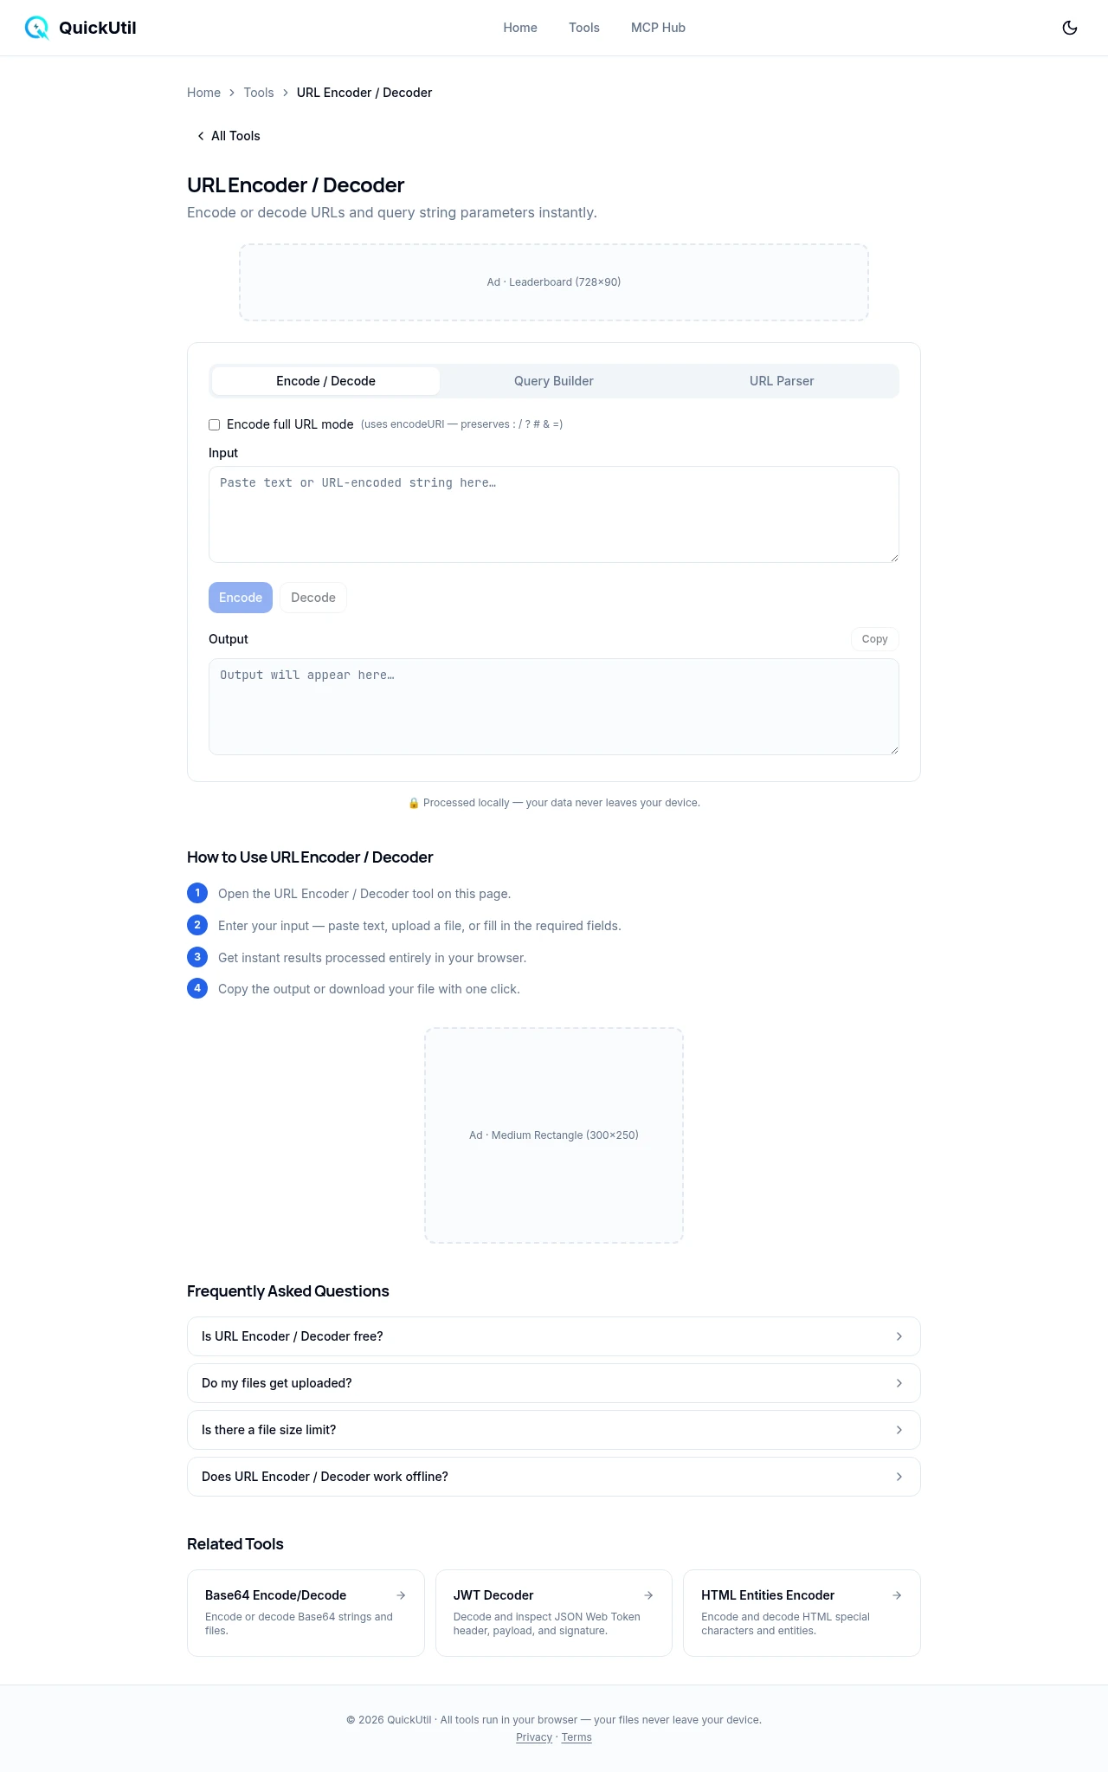Screen dimensions: 1108x1772
Task: Expand the 'work offline?' FAQ chevron
Action: coord(899,1477)
